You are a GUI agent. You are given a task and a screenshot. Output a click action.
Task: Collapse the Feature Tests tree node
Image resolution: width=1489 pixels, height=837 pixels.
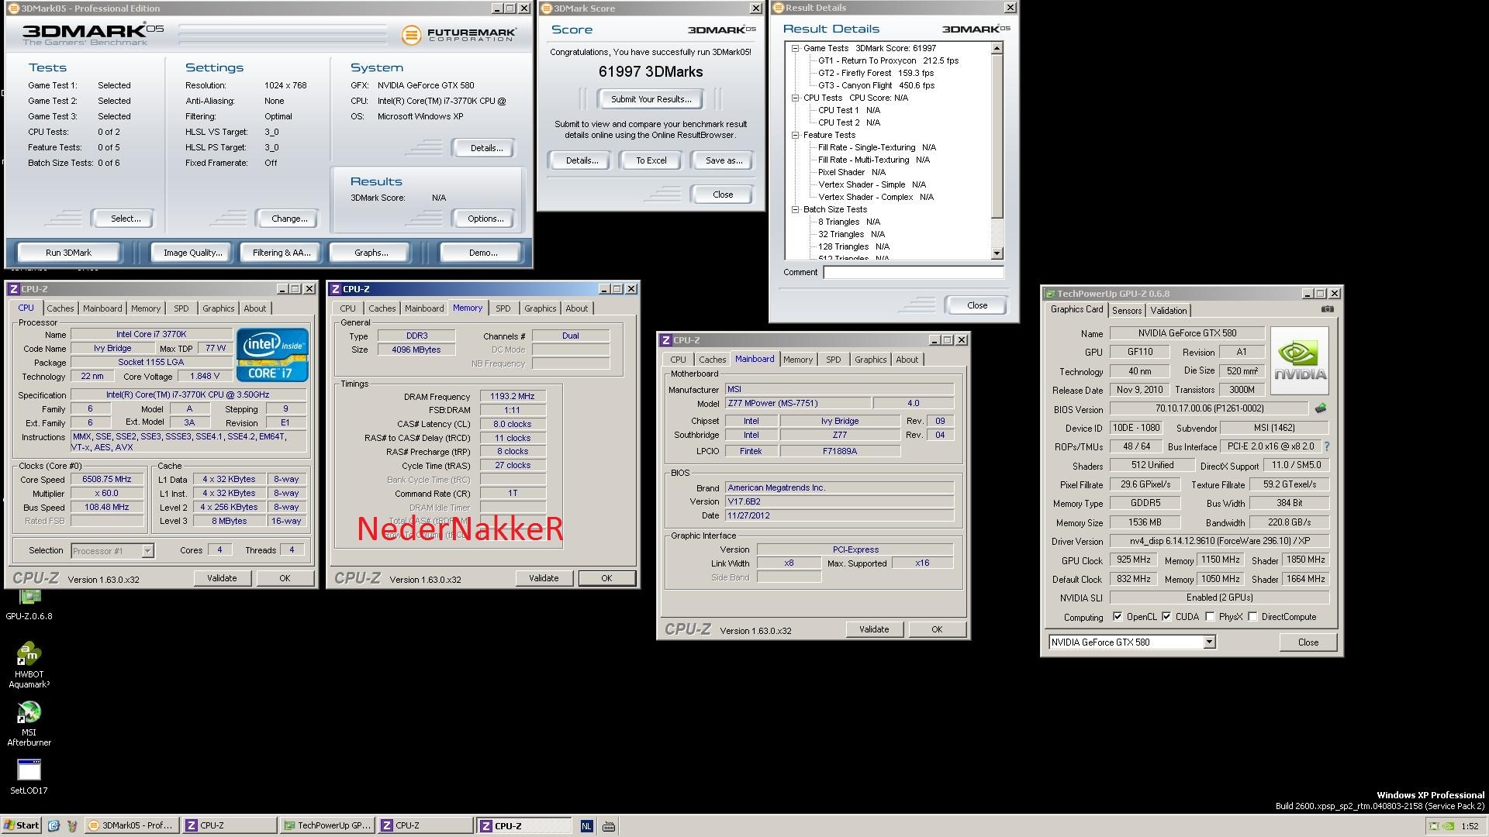[795, 135]
